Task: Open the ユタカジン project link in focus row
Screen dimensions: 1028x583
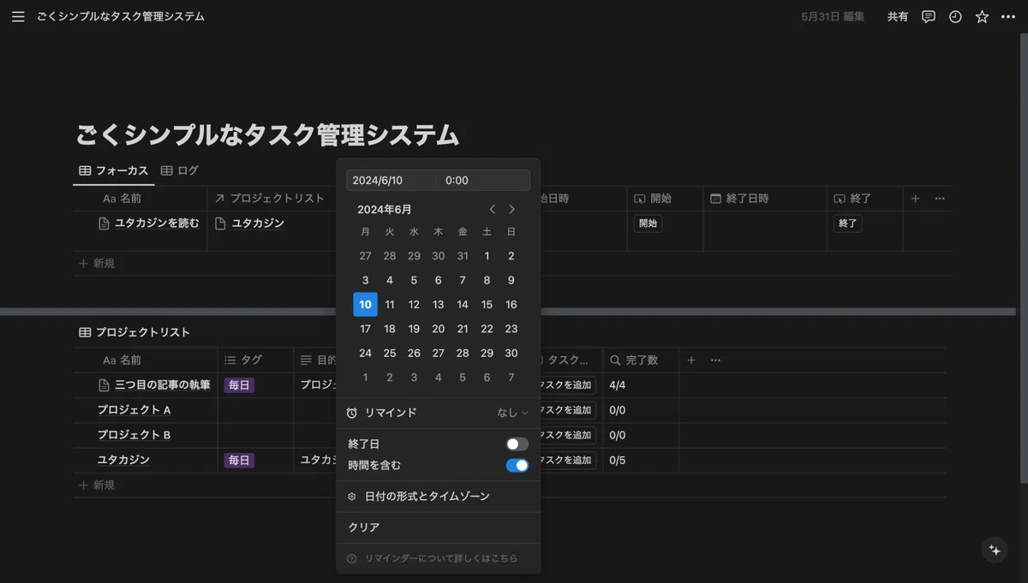Action: coord(258,223)
